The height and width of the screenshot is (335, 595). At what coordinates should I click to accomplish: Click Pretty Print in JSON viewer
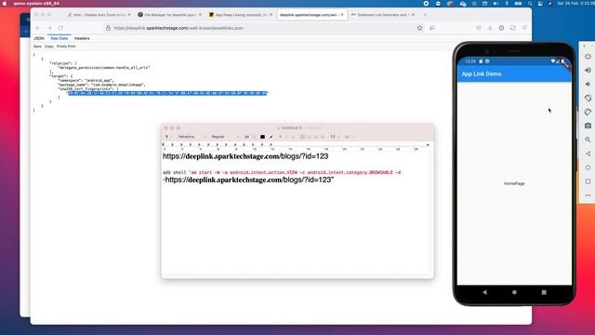pos(66,47)
